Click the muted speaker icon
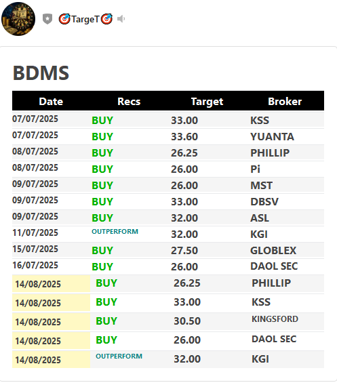337x387 pixels. point(121,19)
